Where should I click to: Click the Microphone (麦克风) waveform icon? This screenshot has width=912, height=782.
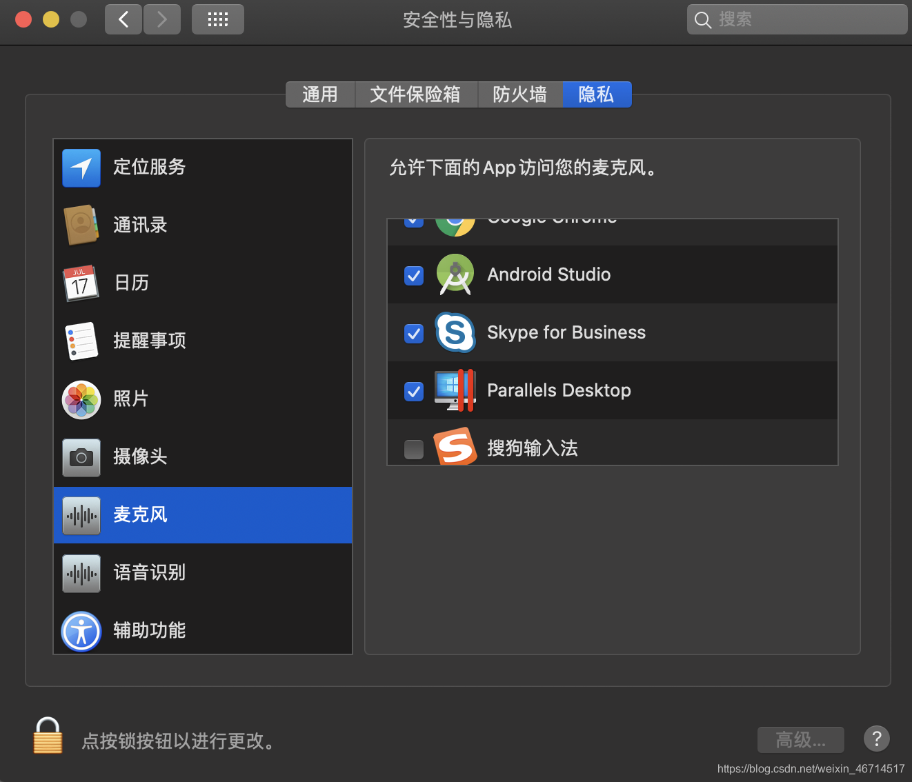[81, 515]
